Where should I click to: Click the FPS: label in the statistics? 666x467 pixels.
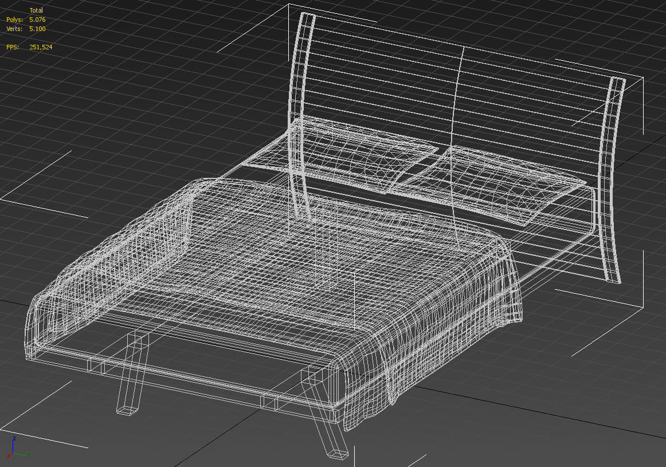point(13,47)
